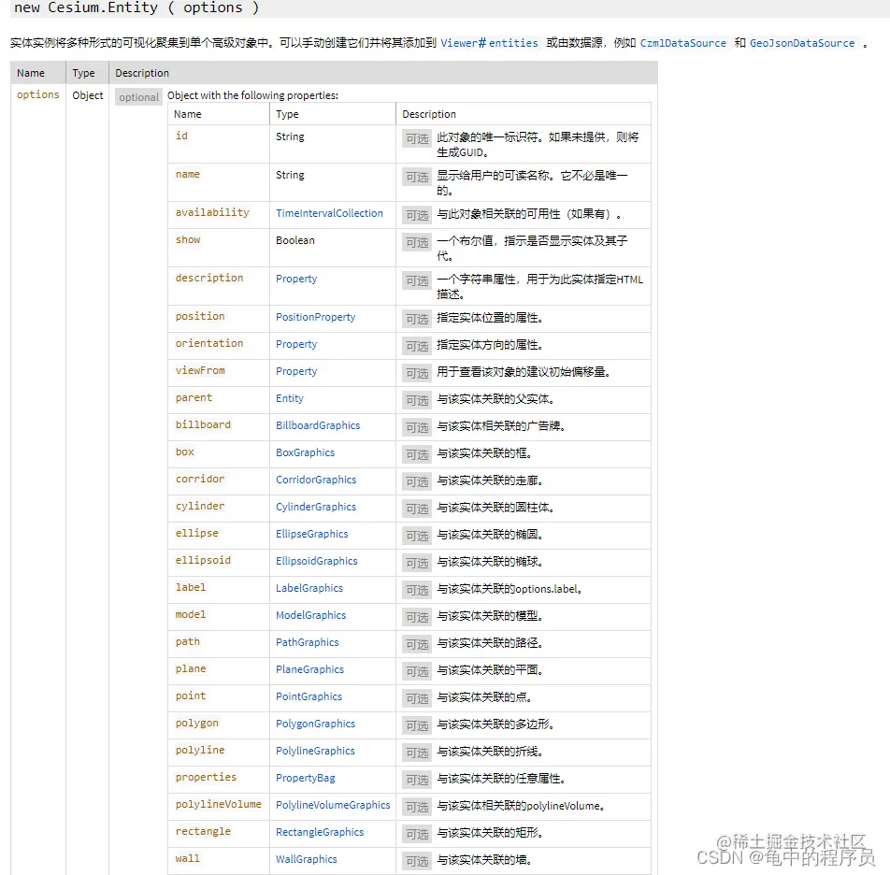Click the 可选 badge in the wall row
The height and width of the screenshot is (875, 890).
(416, 861)
